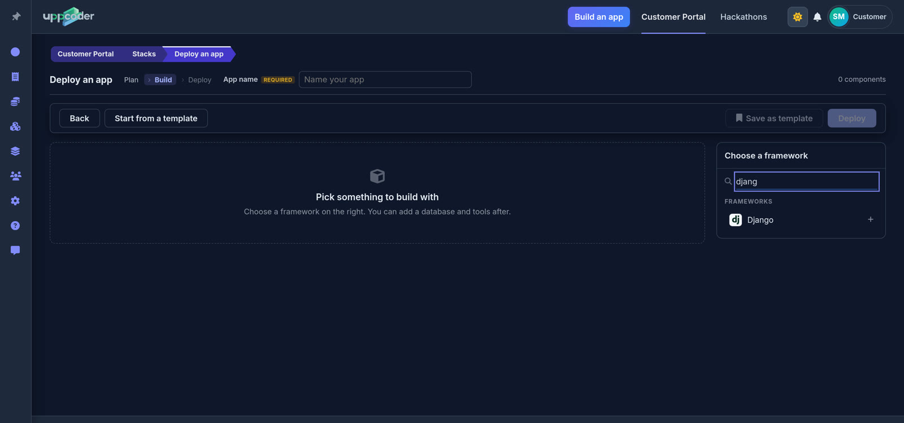Image resolution: width=904 pixels, height=423 pixels.
Task: Open the layered stacks icon in sidebar
Action: pos(15,151)
